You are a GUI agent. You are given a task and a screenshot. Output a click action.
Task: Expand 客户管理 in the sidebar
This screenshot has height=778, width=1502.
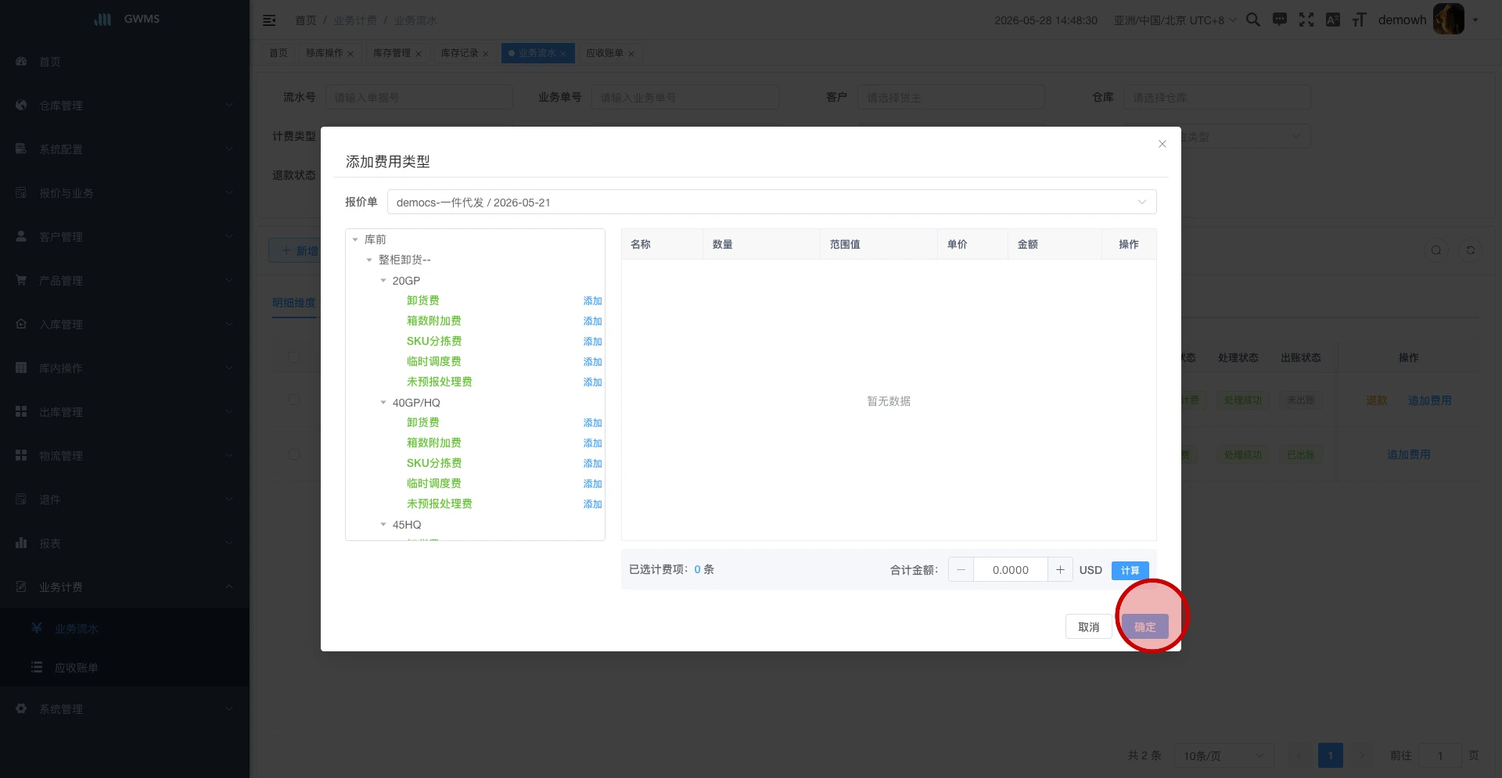[x=125, y=237]
